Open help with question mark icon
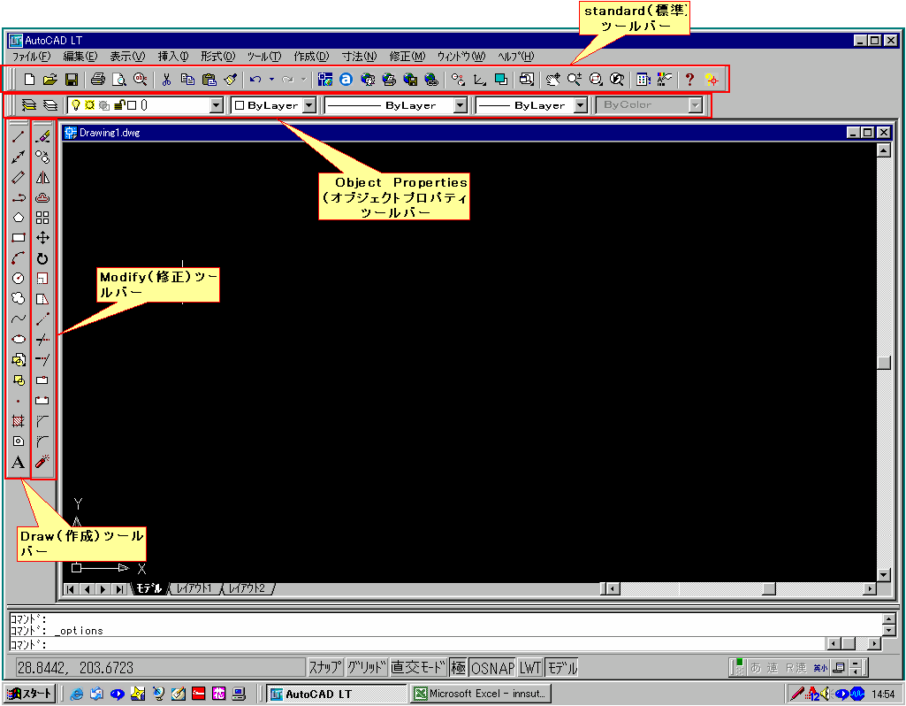906x706 pixels. tap(689, 80)
